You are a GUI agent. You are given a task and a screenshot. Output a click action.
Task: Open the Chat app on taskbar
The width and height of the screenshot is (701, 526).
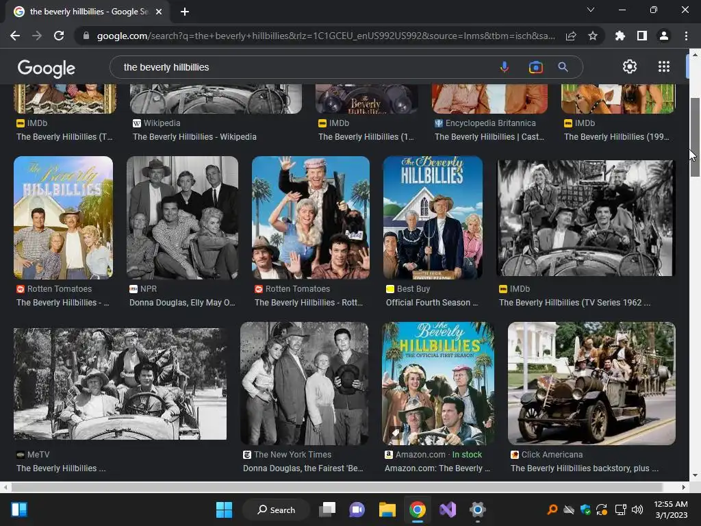tap(357, 510)
